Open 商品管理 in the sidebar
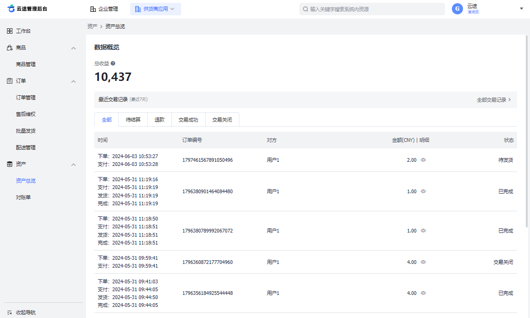The image size is (530, 318). point(26,64)
